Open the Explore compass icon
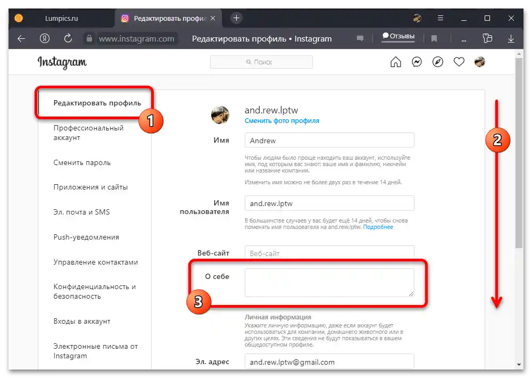Screen dimensions: 532x378 pyautogui.click(x=438, y=62)
